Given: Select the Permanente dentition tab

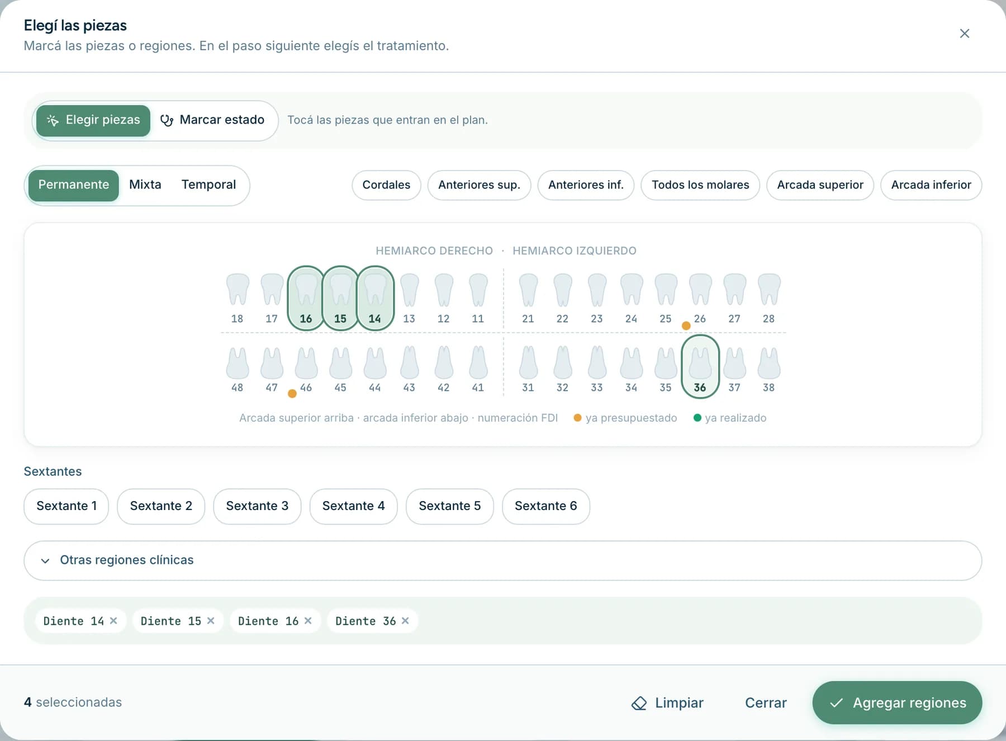Looking at the screenshot, I should 74,185.
